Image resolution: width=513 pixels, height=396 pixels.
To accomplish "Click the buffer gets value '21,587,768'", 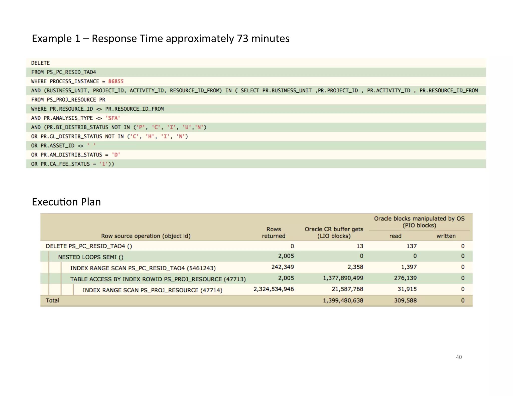I will tap(347, 289).
